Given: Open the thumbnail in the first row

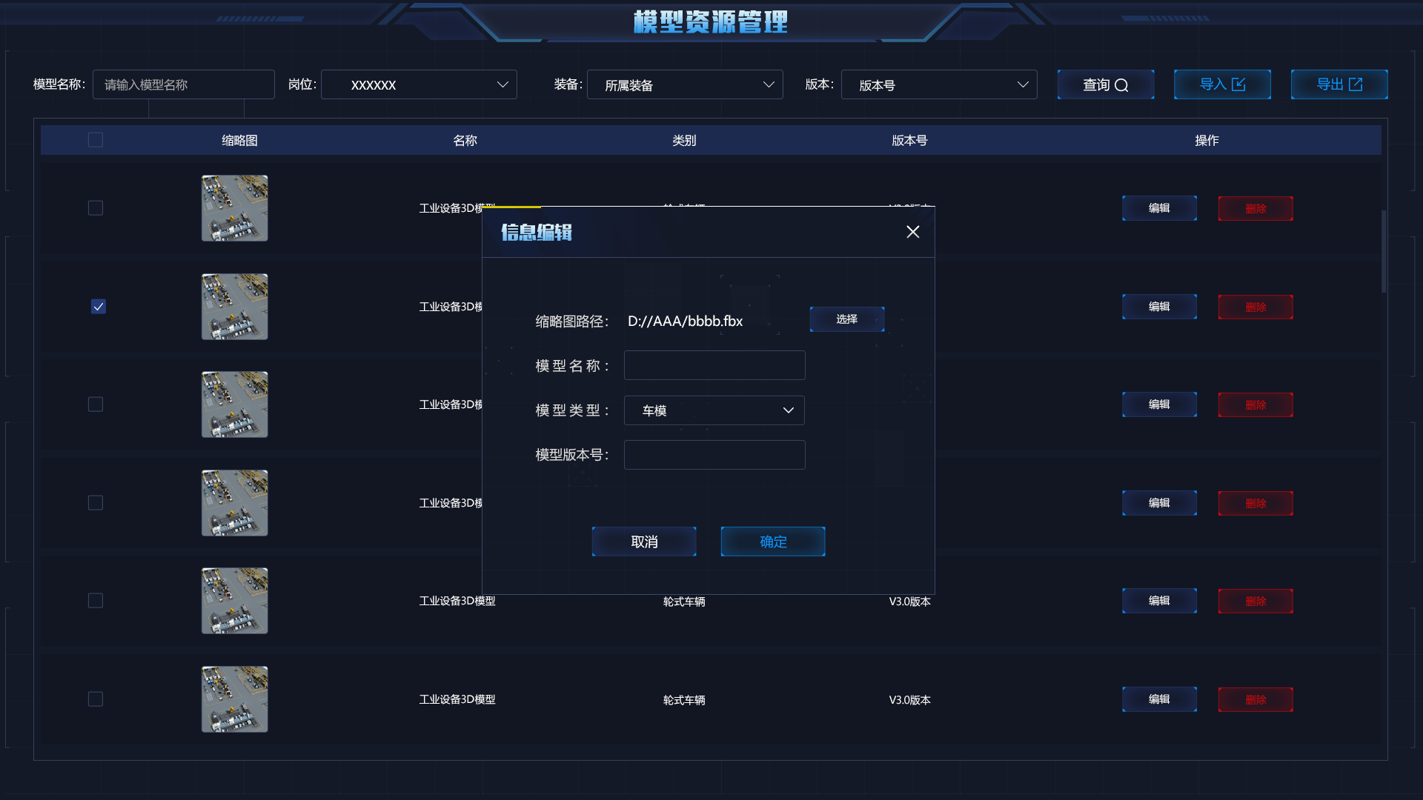Looking at the screenshot, I should [x=234, y=208].
